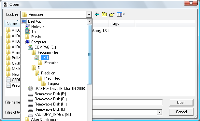Screen dimensions: 200x121
Task: Expand the Look in combo box arrow
Action: pyautogui.click(x=89, y=15)
